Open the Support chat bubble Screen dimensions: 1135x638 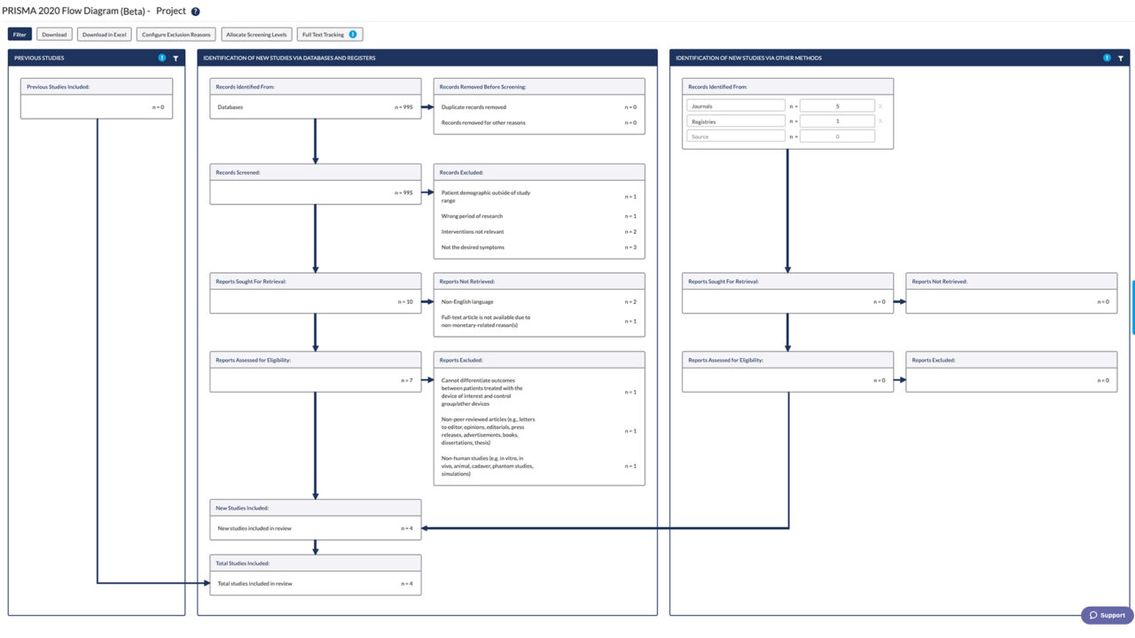coord(1106,614)
